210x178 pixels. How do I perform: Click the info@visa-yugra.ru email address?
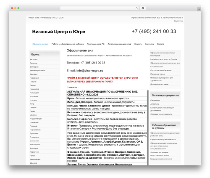tap(90, 71)
